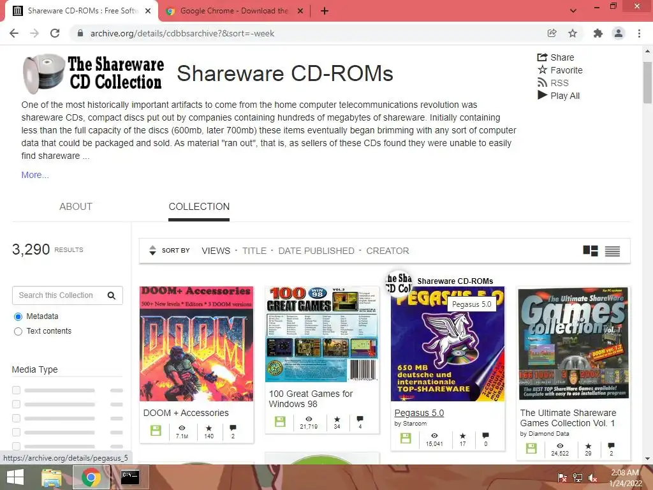Open a new browser tab
Viewport: 653px width, 490px height.
325,11
